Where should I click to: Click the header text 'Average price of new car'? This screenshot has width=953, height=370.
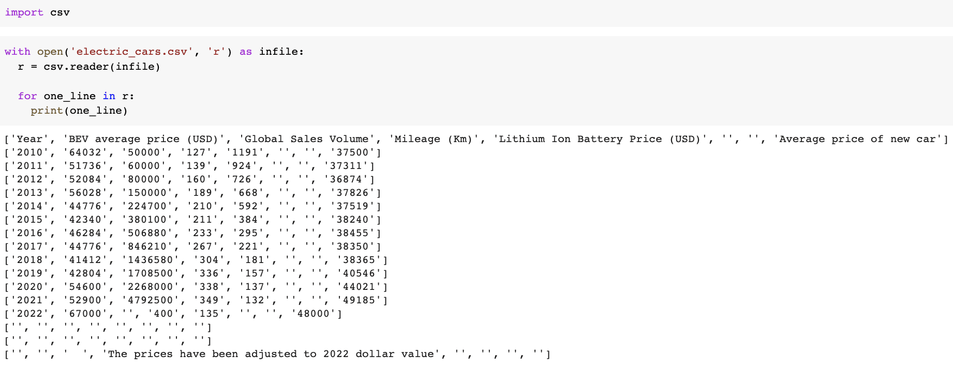(x=857, y=139)
